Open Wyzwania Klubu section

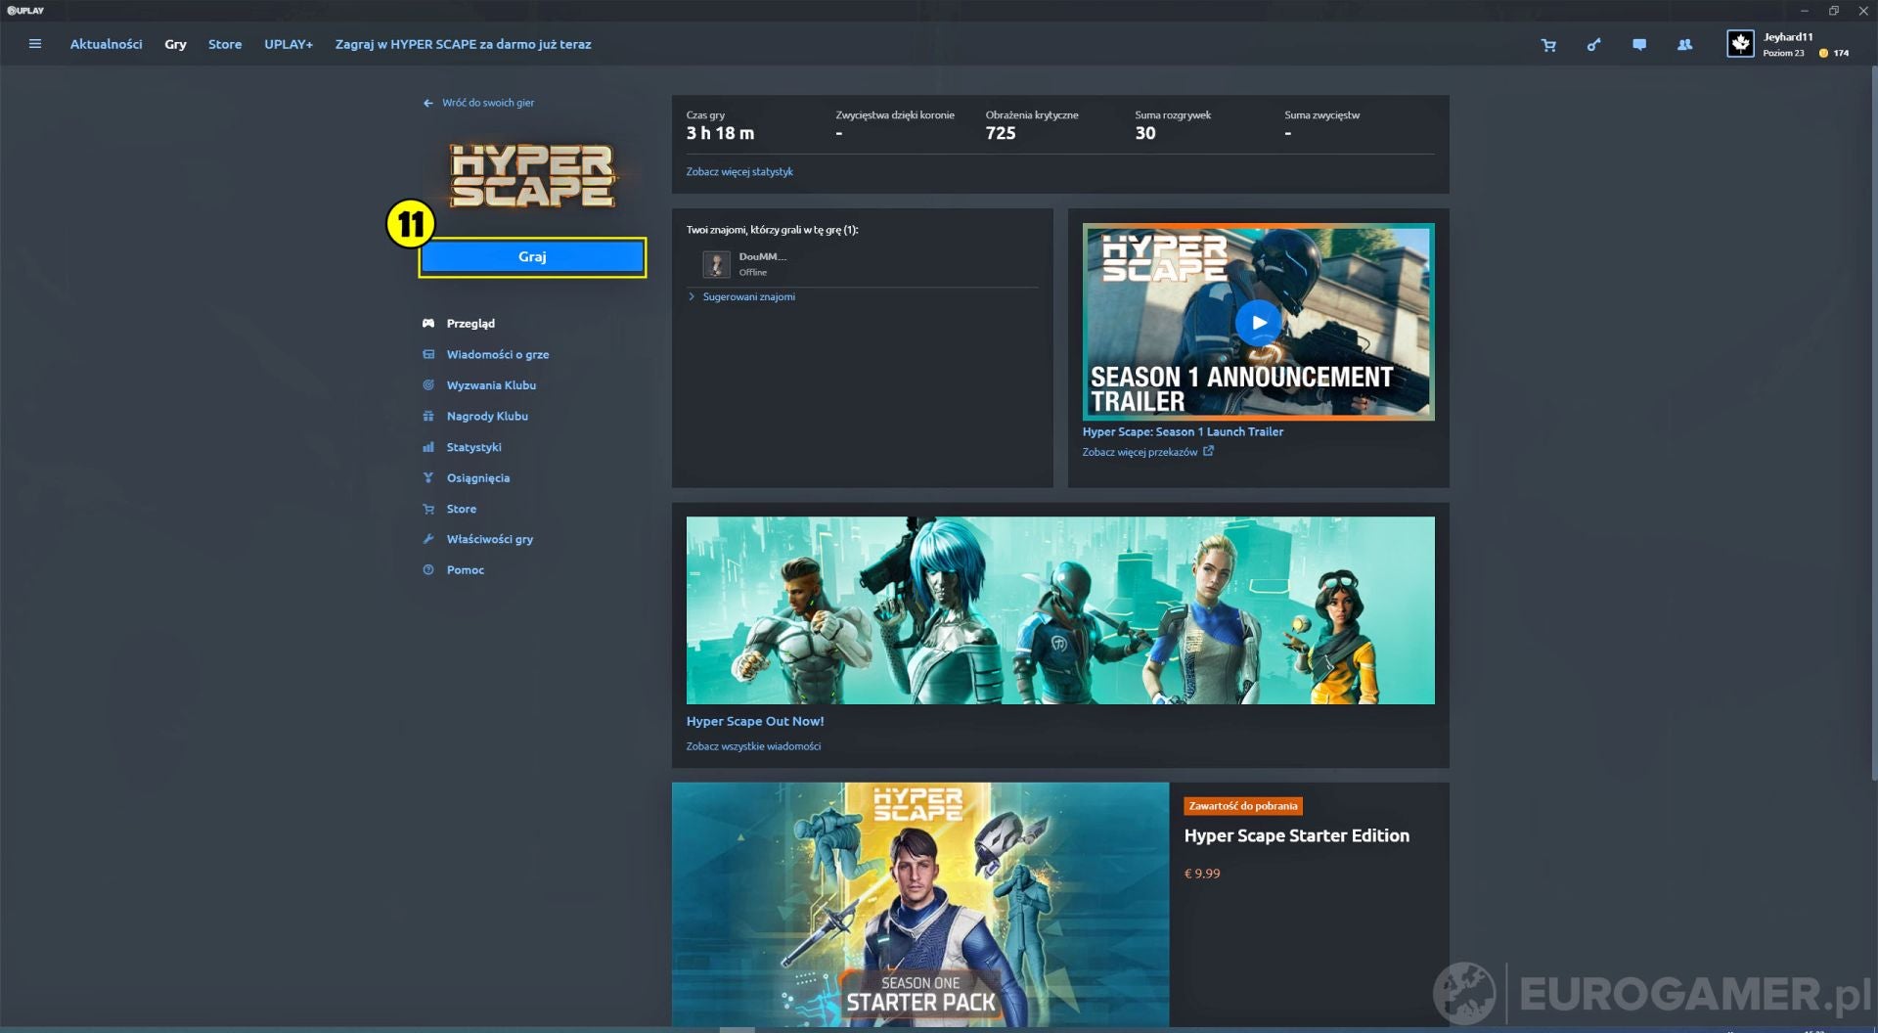pos(491,385)
